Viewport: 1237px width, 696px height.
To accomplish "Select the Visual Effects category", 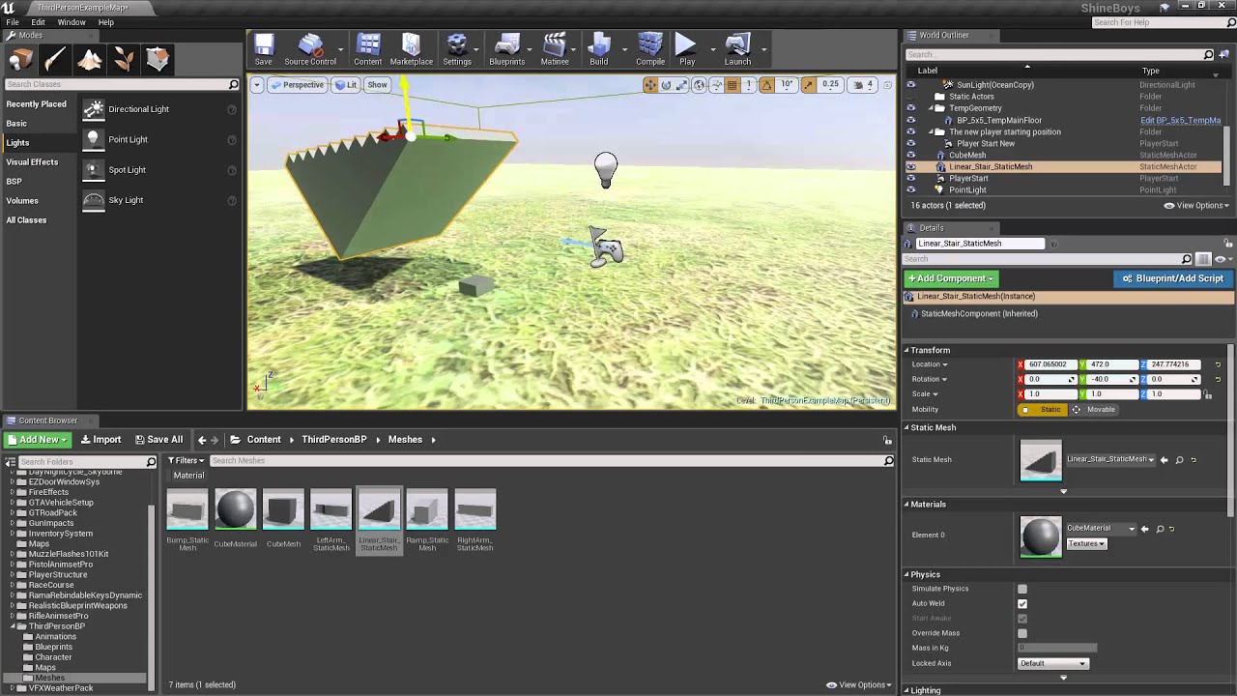I will pyautogui.click(x=32, y=162).
